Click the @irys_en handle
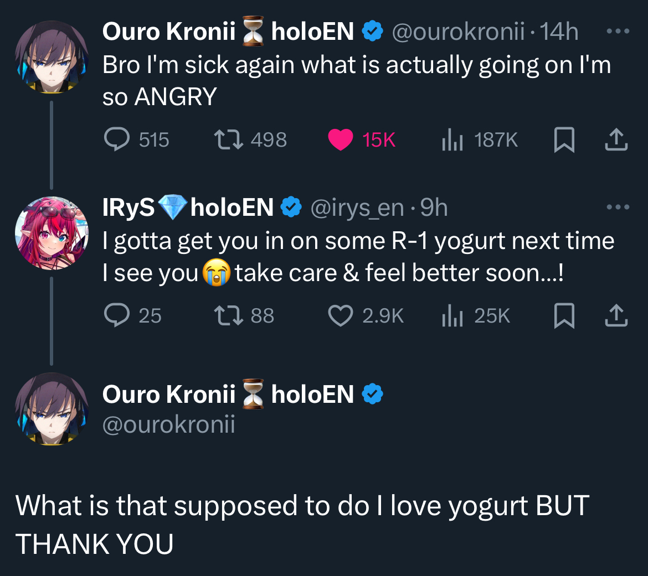 point(357,208)
